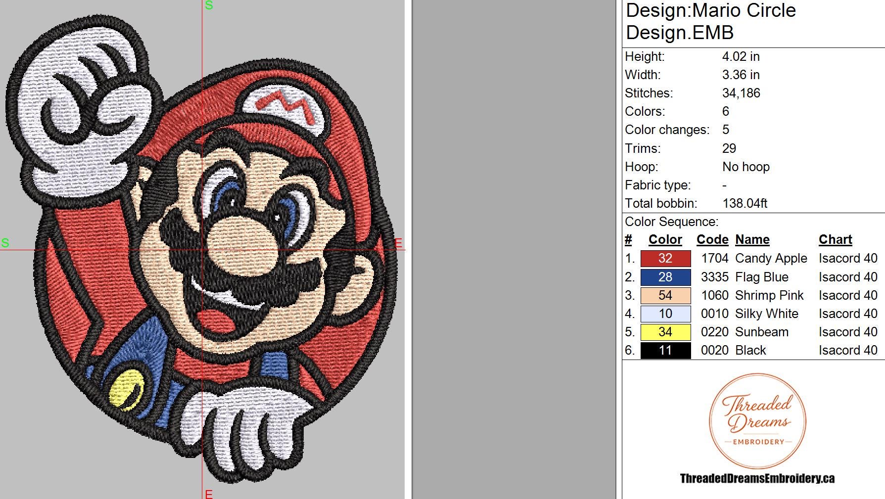
Task: Select the width value '3.36 in'
Action: 741,75
